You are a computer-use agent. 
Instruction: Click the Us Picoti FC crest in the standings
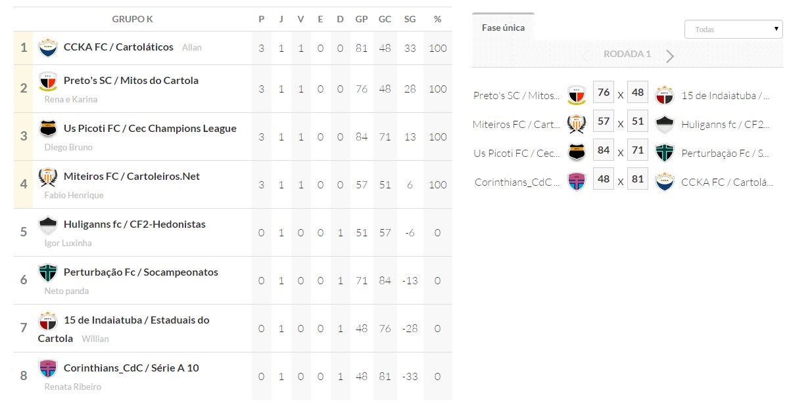[48, 129]
